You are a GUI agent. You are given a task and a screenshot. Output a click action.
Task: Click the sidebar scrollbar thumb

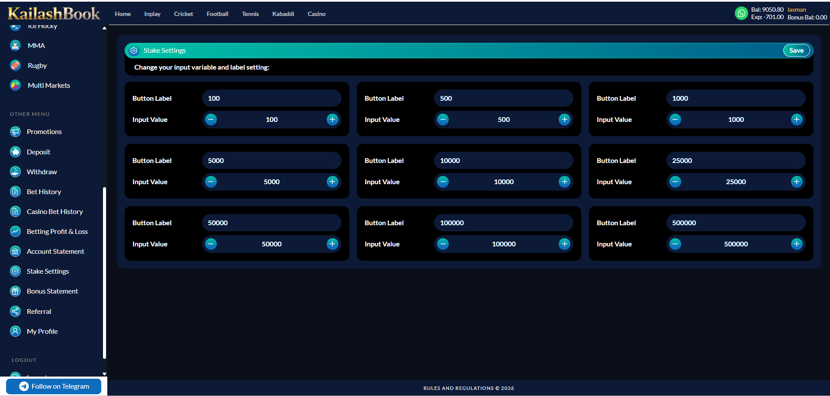click(104, 273)
